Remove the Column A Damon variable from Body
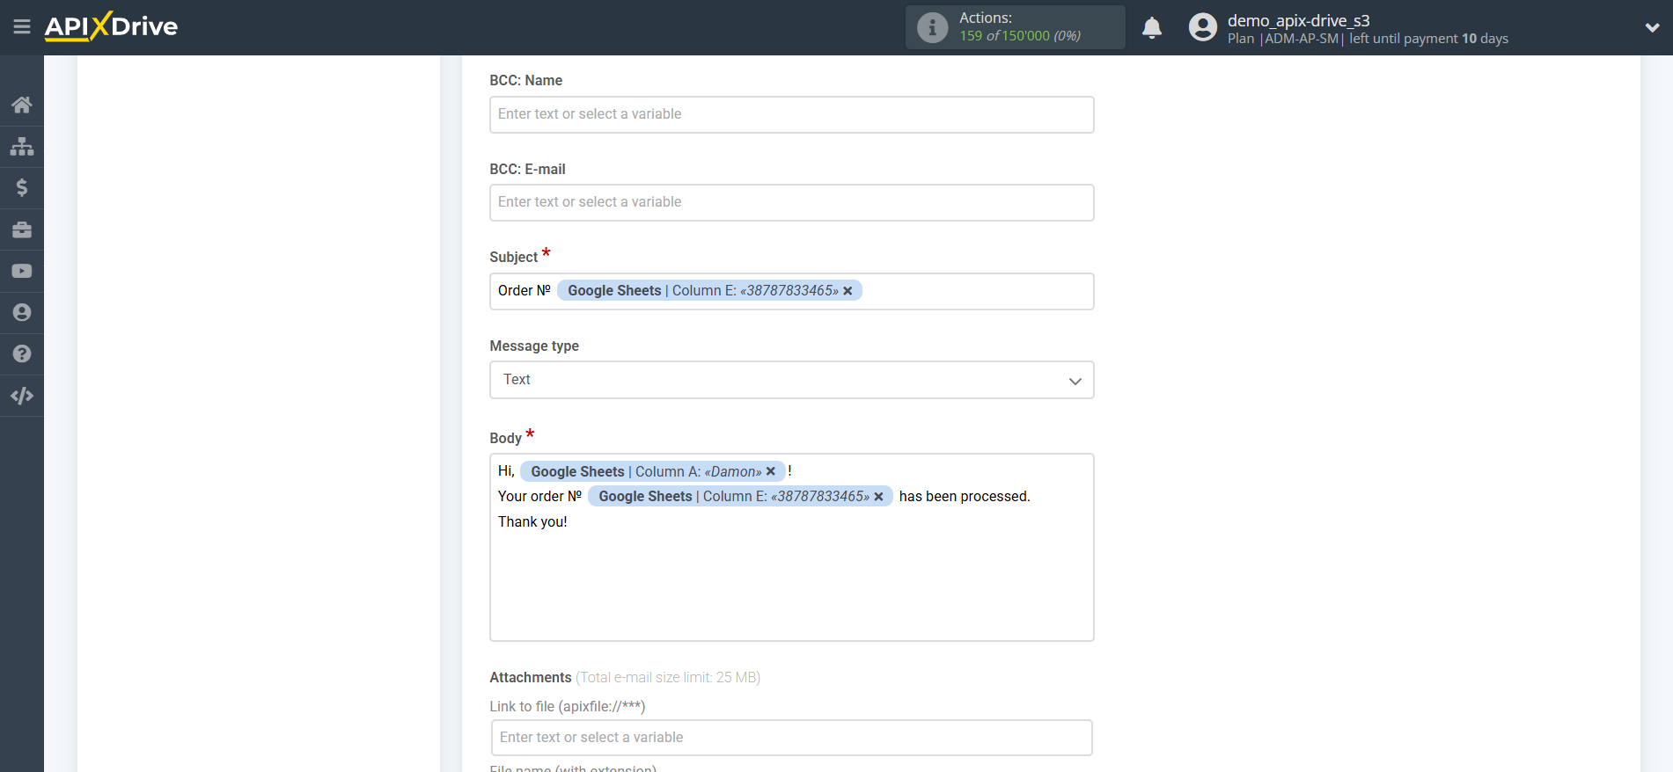 (771, 471)
